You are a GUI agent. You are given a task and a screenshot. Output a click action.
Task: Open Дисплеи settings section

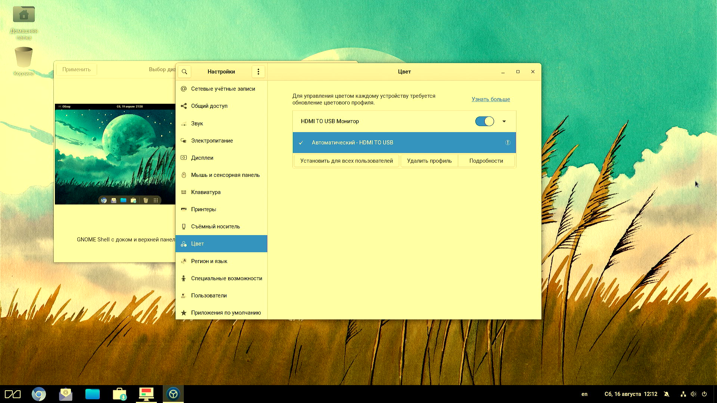pyautogui.click(x=202, y=158)
